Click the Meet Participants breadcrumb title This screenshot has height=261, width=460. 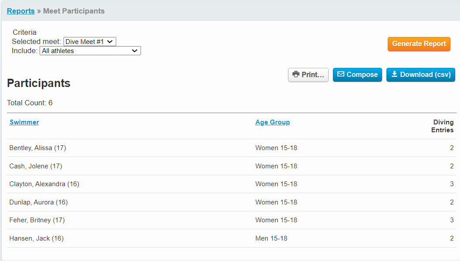[74, 11]
